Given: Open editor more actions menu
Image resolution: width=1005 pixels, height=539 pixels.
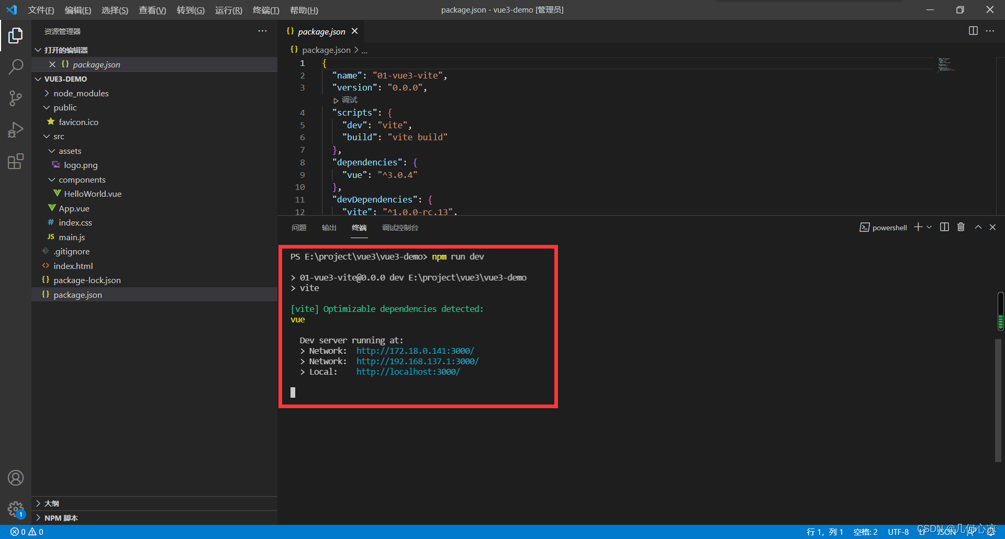Looking at the screenshot, I should [x=990, y=31].
